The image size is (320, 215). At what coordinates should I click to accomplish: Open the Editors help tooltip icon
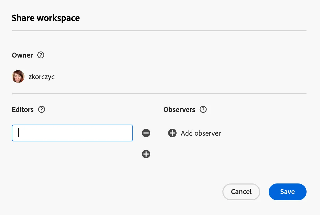pyautogui.click(x=42, y=109)
